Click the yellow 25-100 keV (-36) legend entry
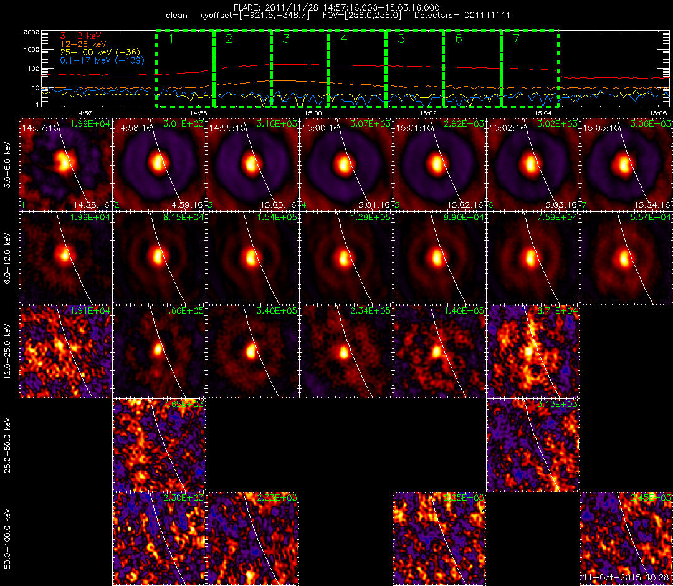 [x=100, y=52]
